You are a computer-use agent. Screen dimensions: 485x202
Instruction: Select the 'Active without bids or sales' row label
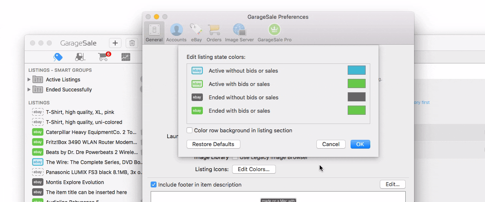pyautogui.click(x=243, y=71)
